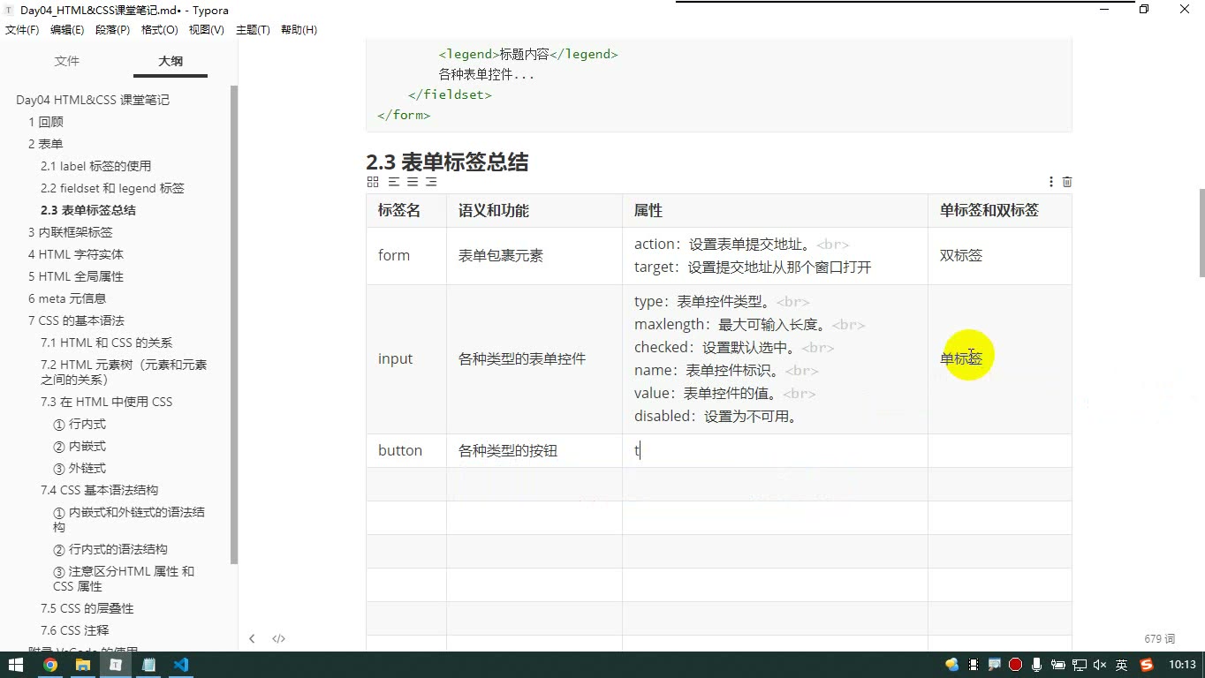
Task: Click the resize table icon above the table
Action: tap(373, 182)
